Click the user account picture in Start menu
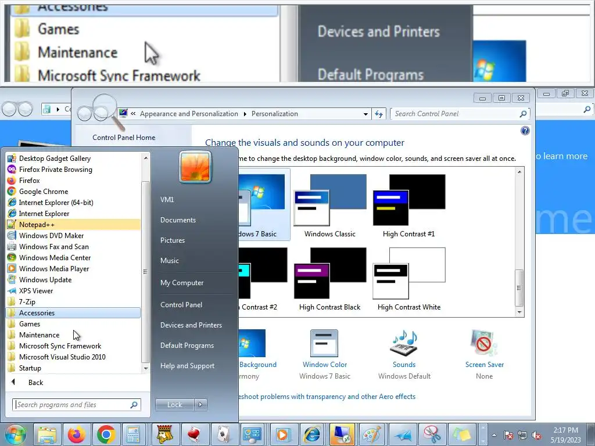The width and height of the screenshot is (595, 446). (195, 167)
